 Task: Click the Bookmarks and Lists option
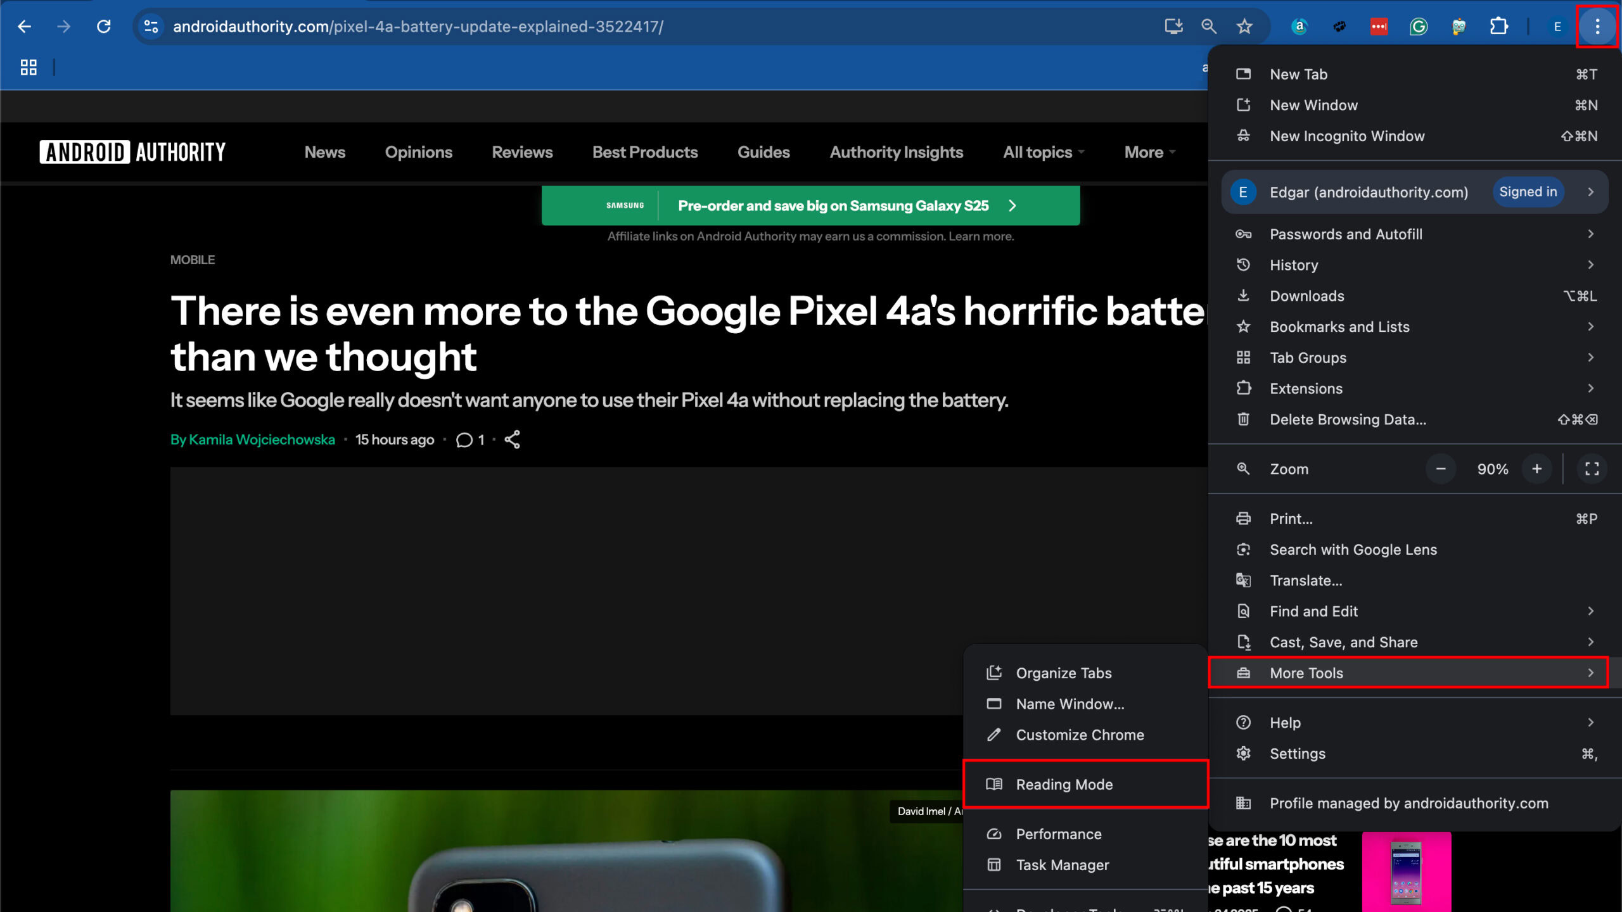coord(1339,326)
